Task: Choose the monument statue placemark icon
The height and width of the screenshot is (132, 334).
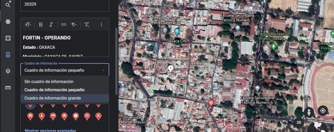Action: 42,116
